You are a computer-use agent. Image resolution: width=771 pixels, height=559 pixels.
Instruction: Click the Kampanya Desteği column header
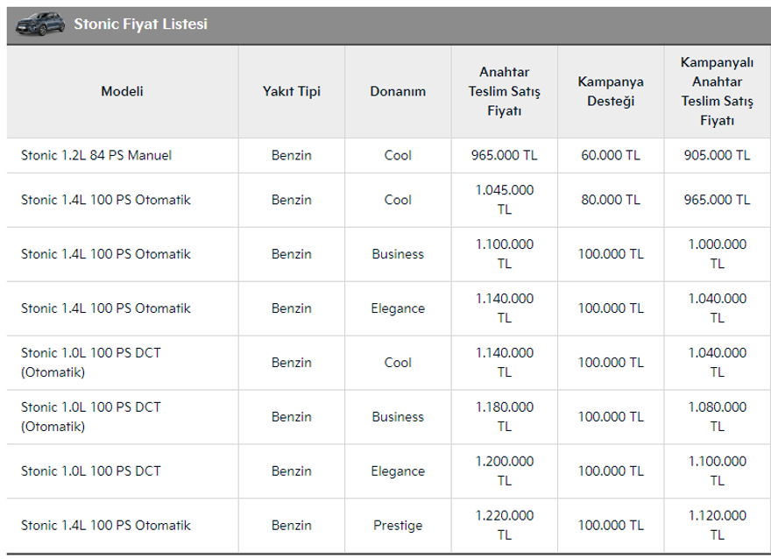611,91
